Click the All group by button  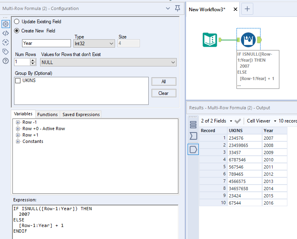click(164, 82)
